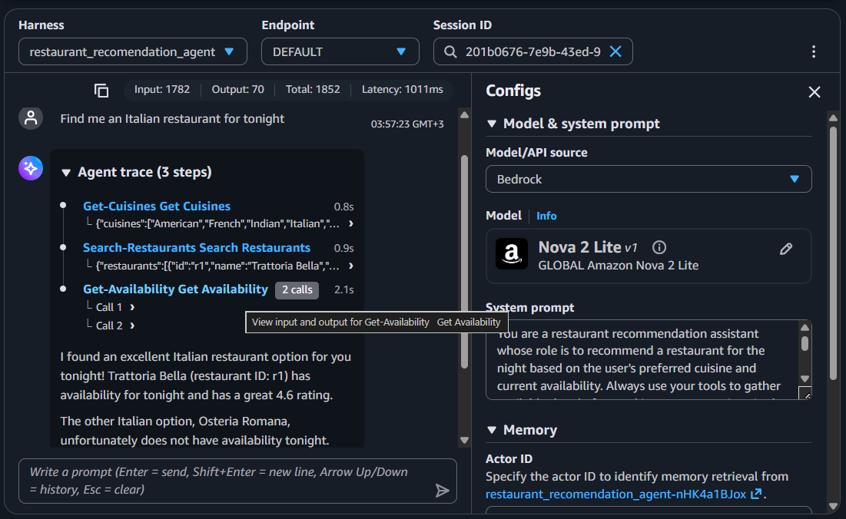Click the Total: 1852 token stat
846x519 pixels.
pyautogui.click(x=313, y=90)
